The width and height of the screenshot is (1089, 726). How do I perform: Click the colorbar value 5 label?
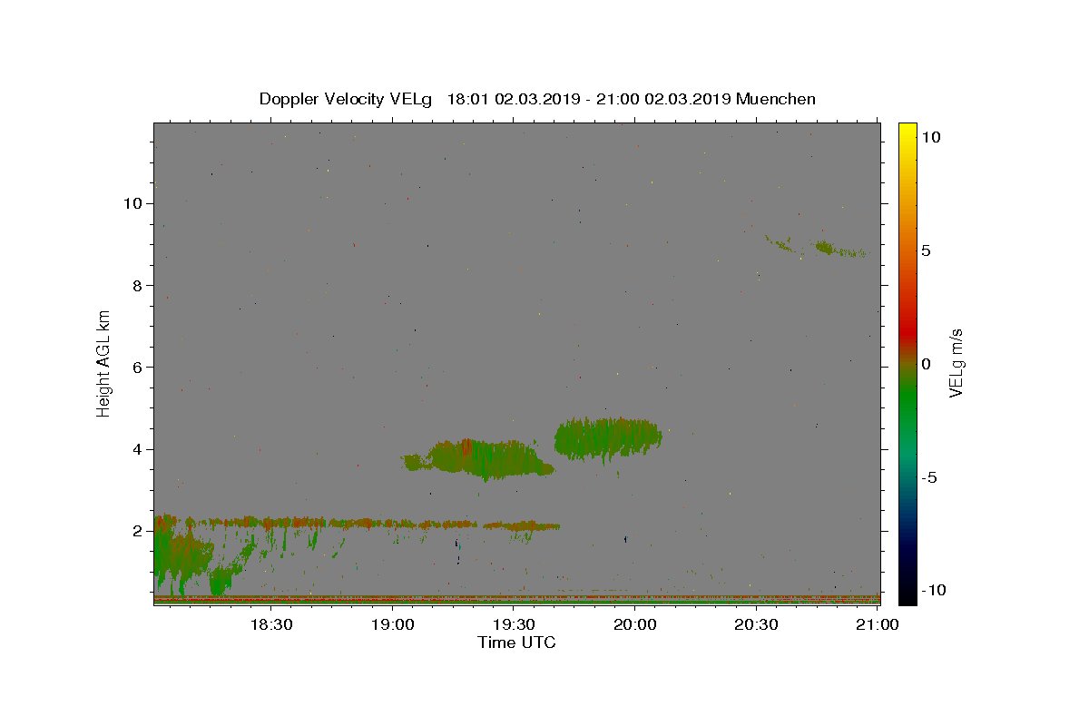pyautogui.click(x=926, y=250)
